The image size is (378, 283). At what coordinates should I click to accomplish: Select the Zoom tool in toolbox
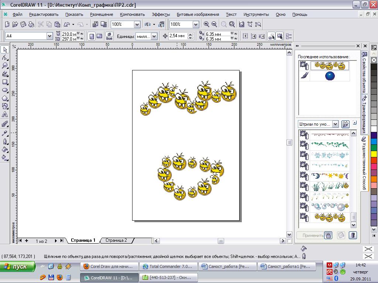tap(5, 66)
